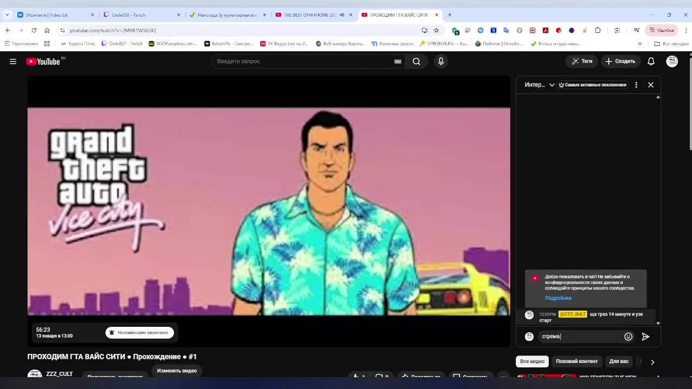Screen dimensions: 692x389
Task: View site information icon in address bar
Action: (x=62, y=31)
